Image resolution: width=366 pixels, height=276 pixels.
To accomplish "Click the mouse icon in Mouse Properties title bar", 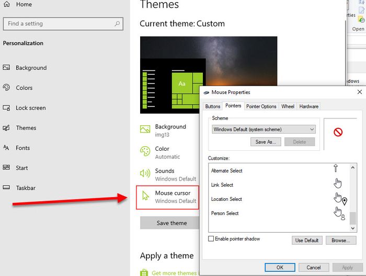I will click(207, 92).
